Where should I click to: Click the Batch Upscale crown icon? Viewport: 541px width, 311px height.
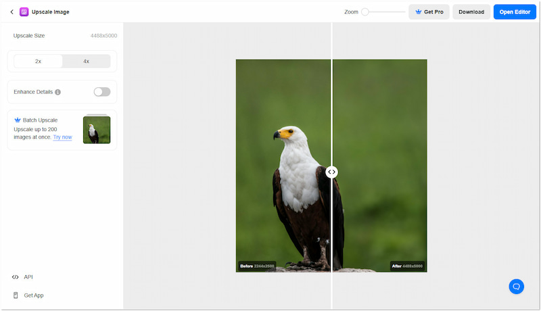coord(18,120)
